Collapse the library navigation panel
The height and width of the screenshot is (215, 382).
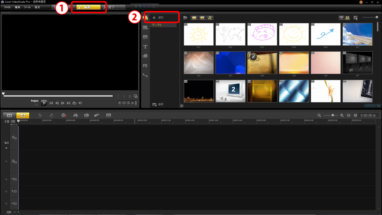(x=182, y=106)
